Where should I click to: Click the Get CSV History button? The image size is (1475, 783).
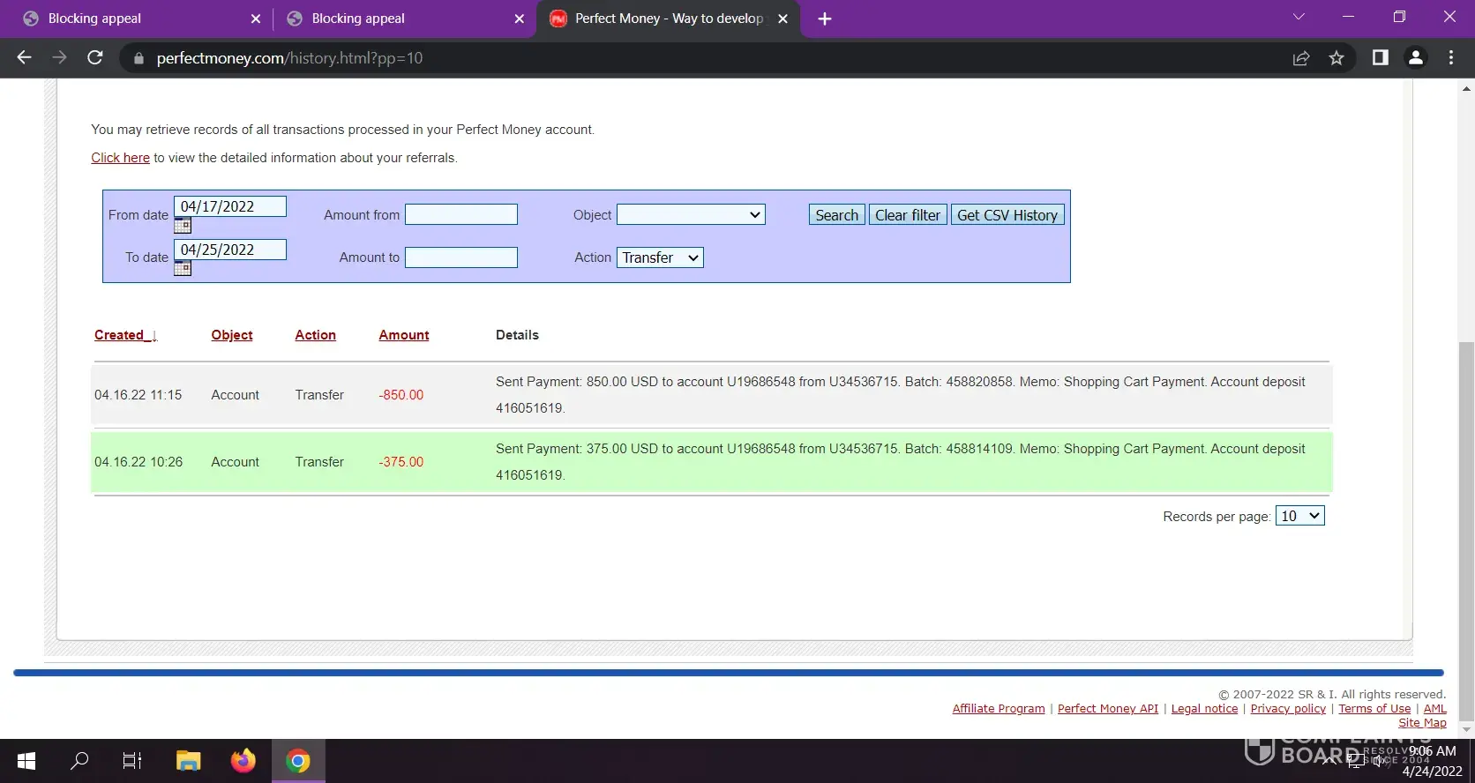pyautogui.click(x=1007, y=215)
